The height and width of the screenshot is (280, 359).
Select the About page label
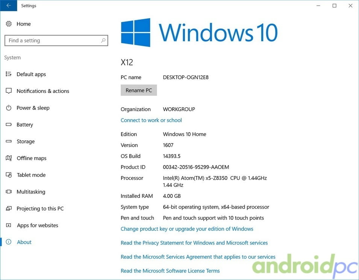24,242
